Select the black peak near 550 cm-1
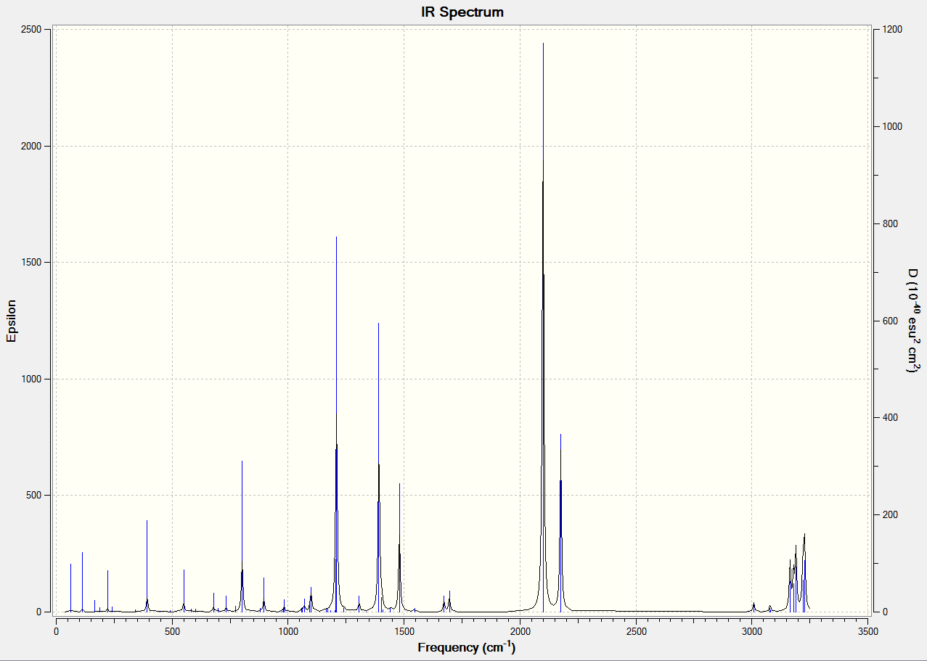 click(184, 591)
